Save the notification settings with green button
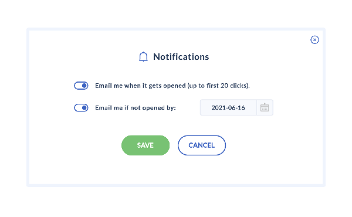The width and height of the screenshot is (352, 217). click(145, 145)
